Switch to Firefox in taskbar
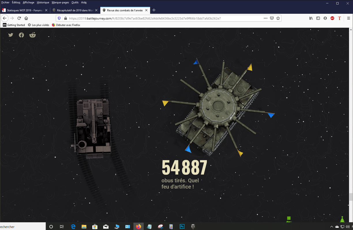This screenshot has width=353, height=230. pyautogui.click(x=138, y=227)
